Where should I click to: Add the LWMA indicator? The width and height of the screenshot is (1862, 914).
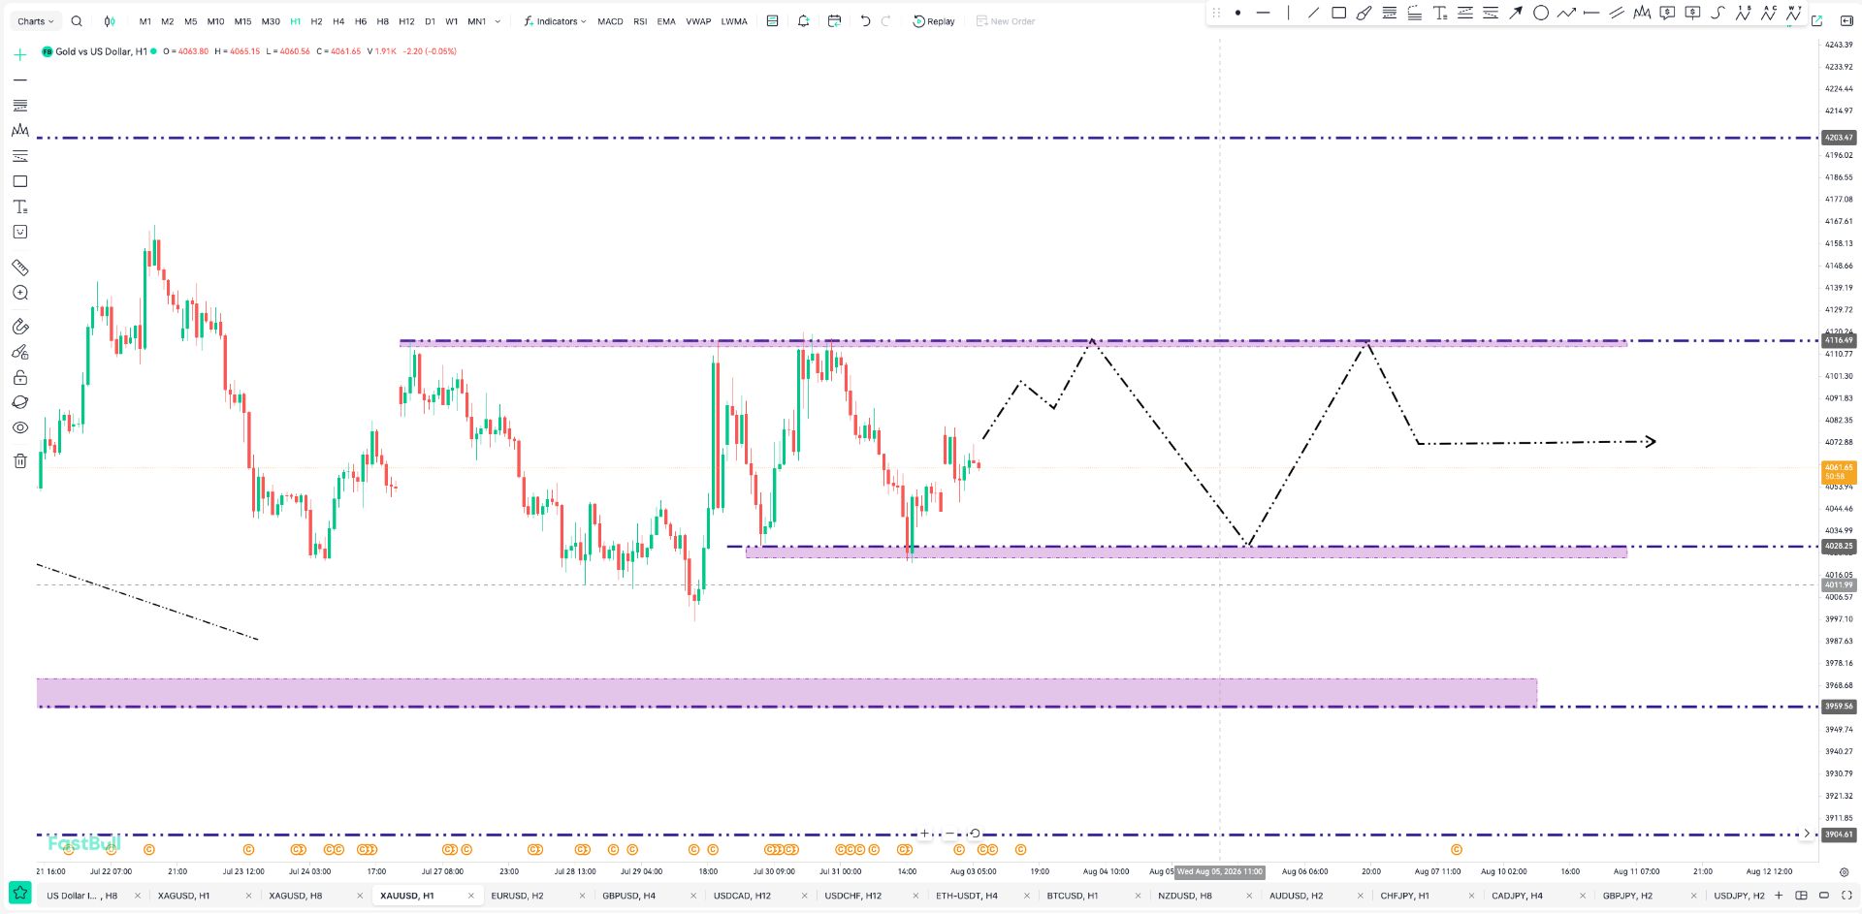(x=734, y=21)
